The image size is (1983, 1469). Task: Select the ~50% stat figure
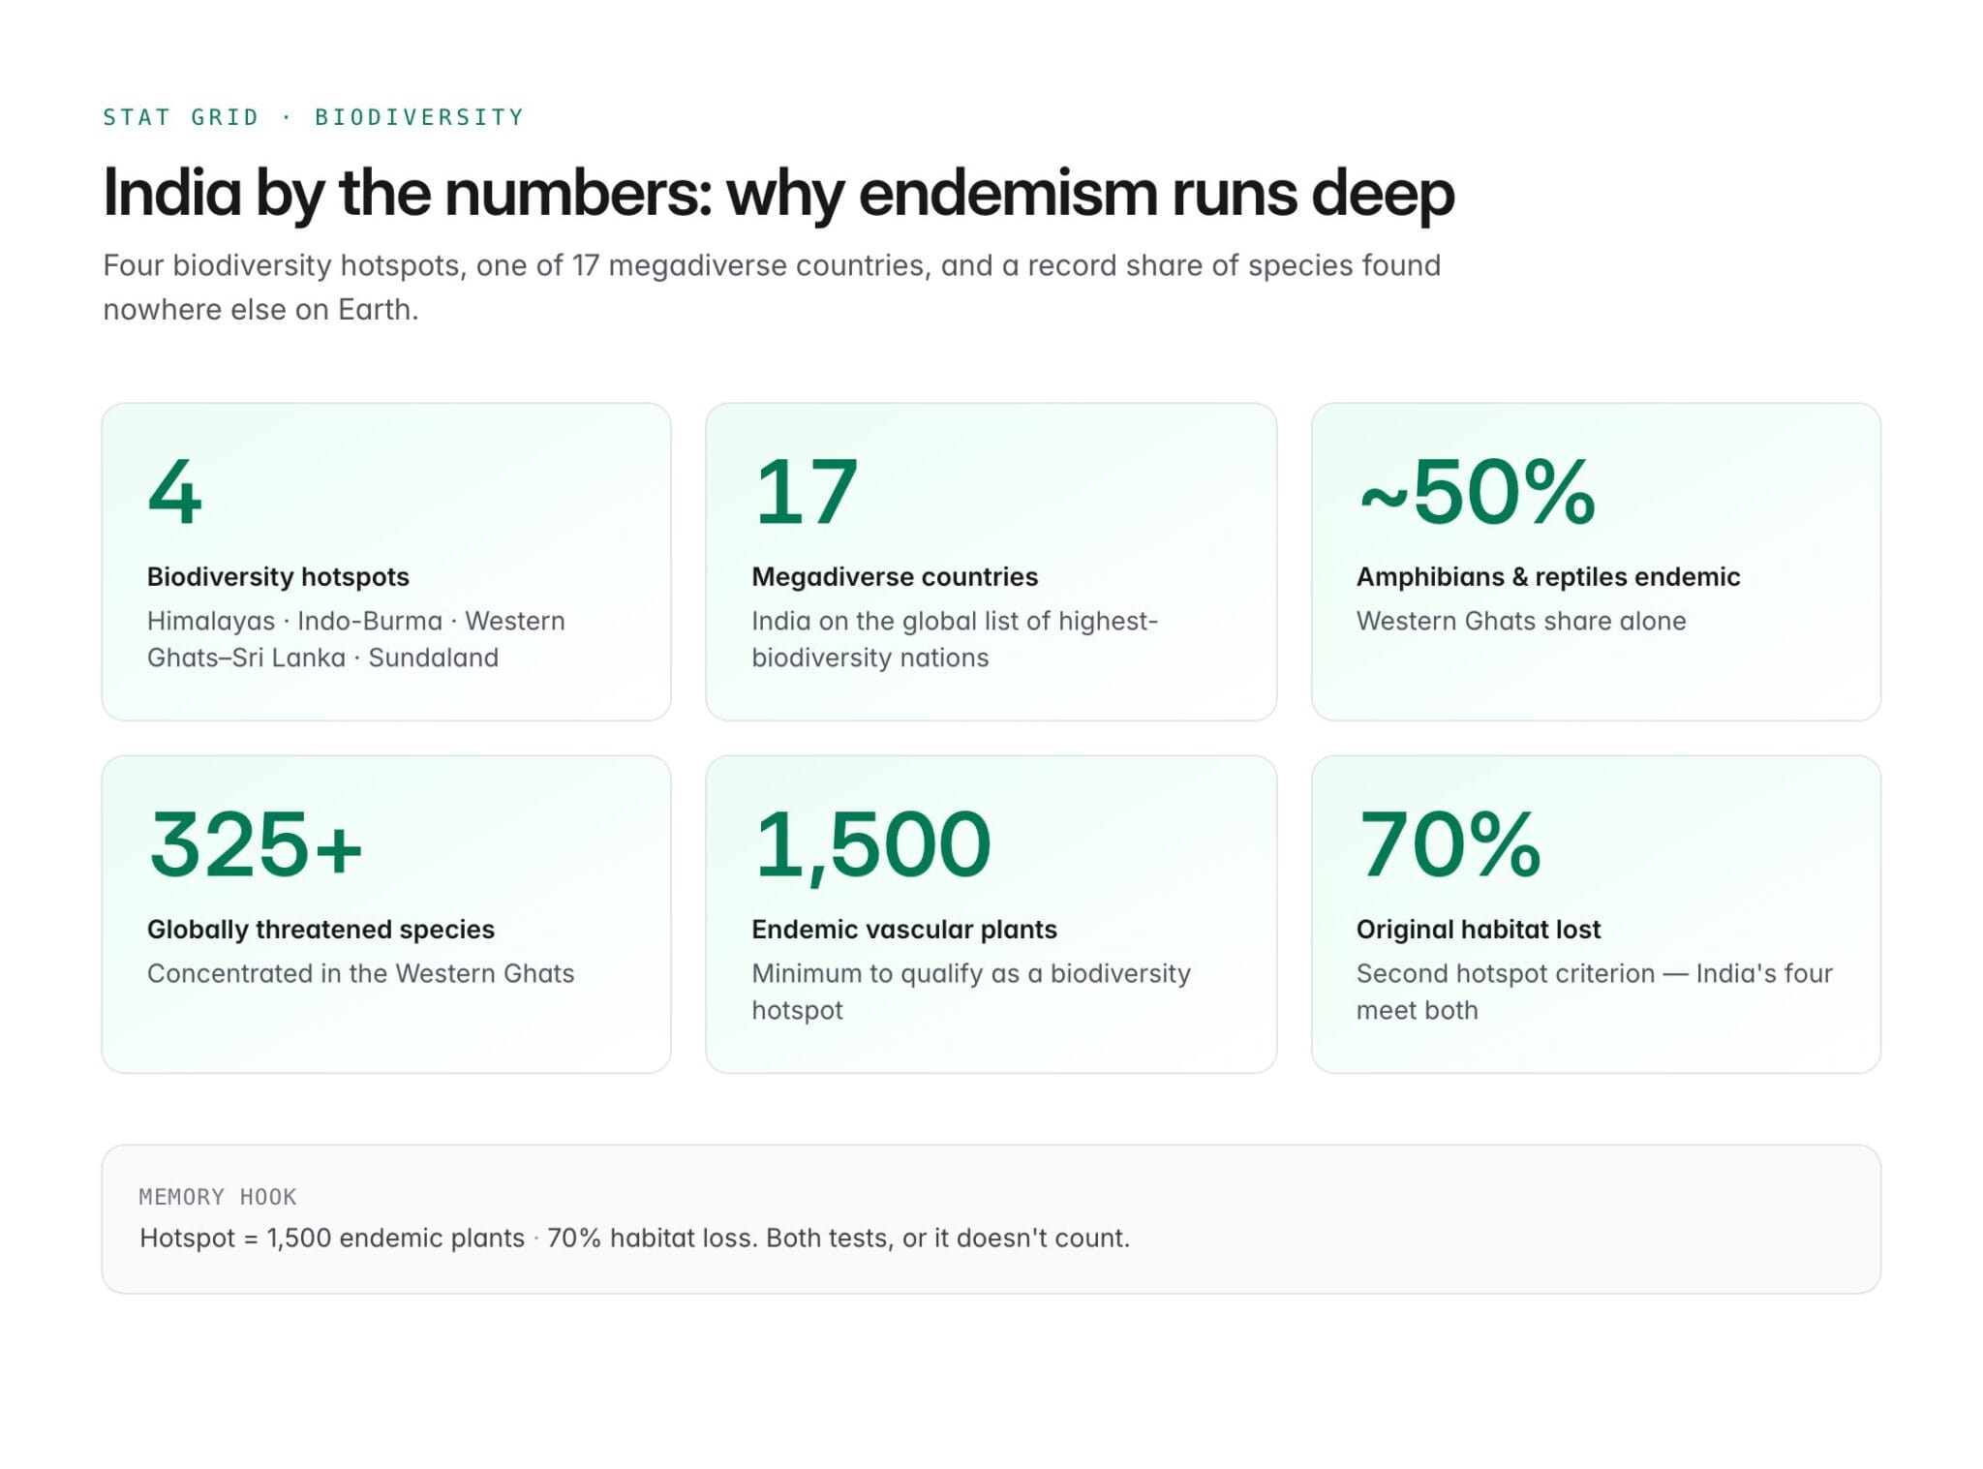pyautogui.click(x=1478, y=492)
